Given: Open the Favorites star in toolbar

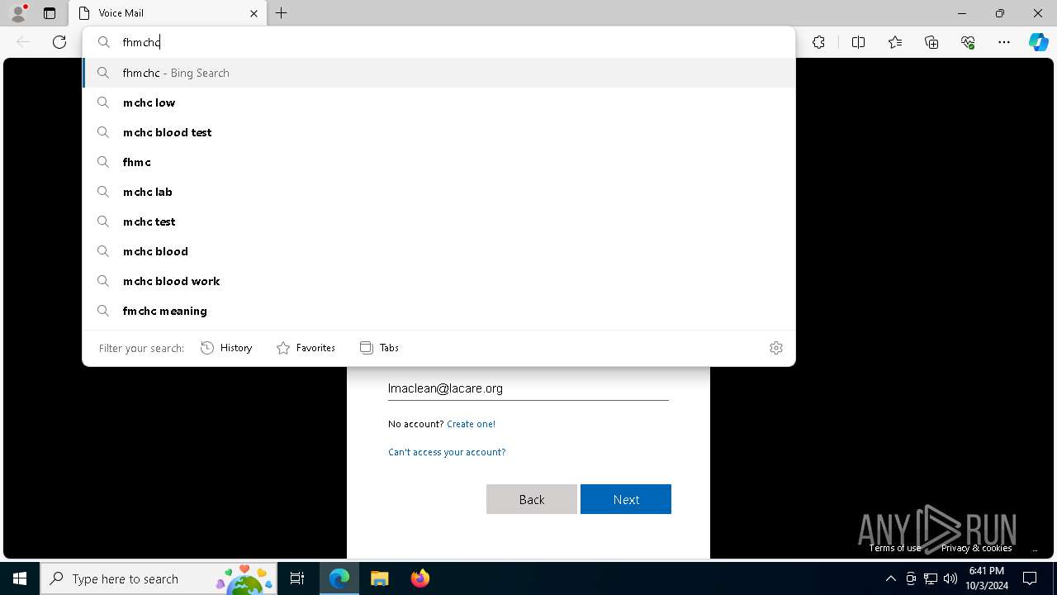Looking at the screenshot, I should click(x=895, y=42).
